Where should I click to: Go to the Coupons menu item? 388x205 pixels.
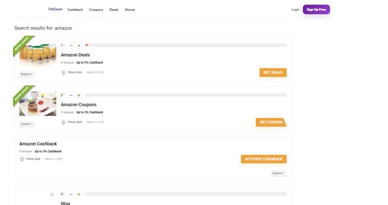click(96, 10)
